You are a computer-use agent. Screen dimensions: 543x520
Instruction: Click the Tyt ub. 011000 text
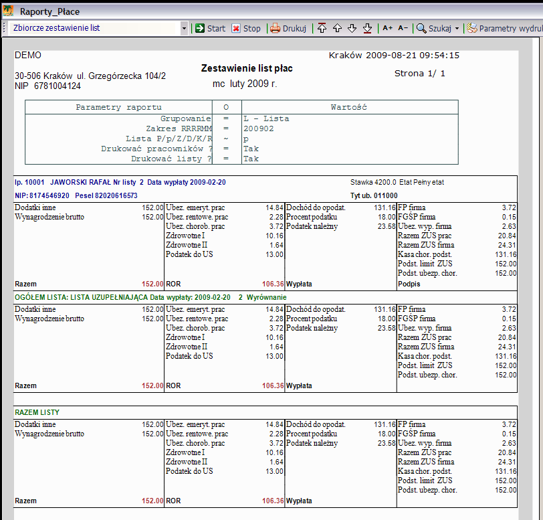click(374, 195)
